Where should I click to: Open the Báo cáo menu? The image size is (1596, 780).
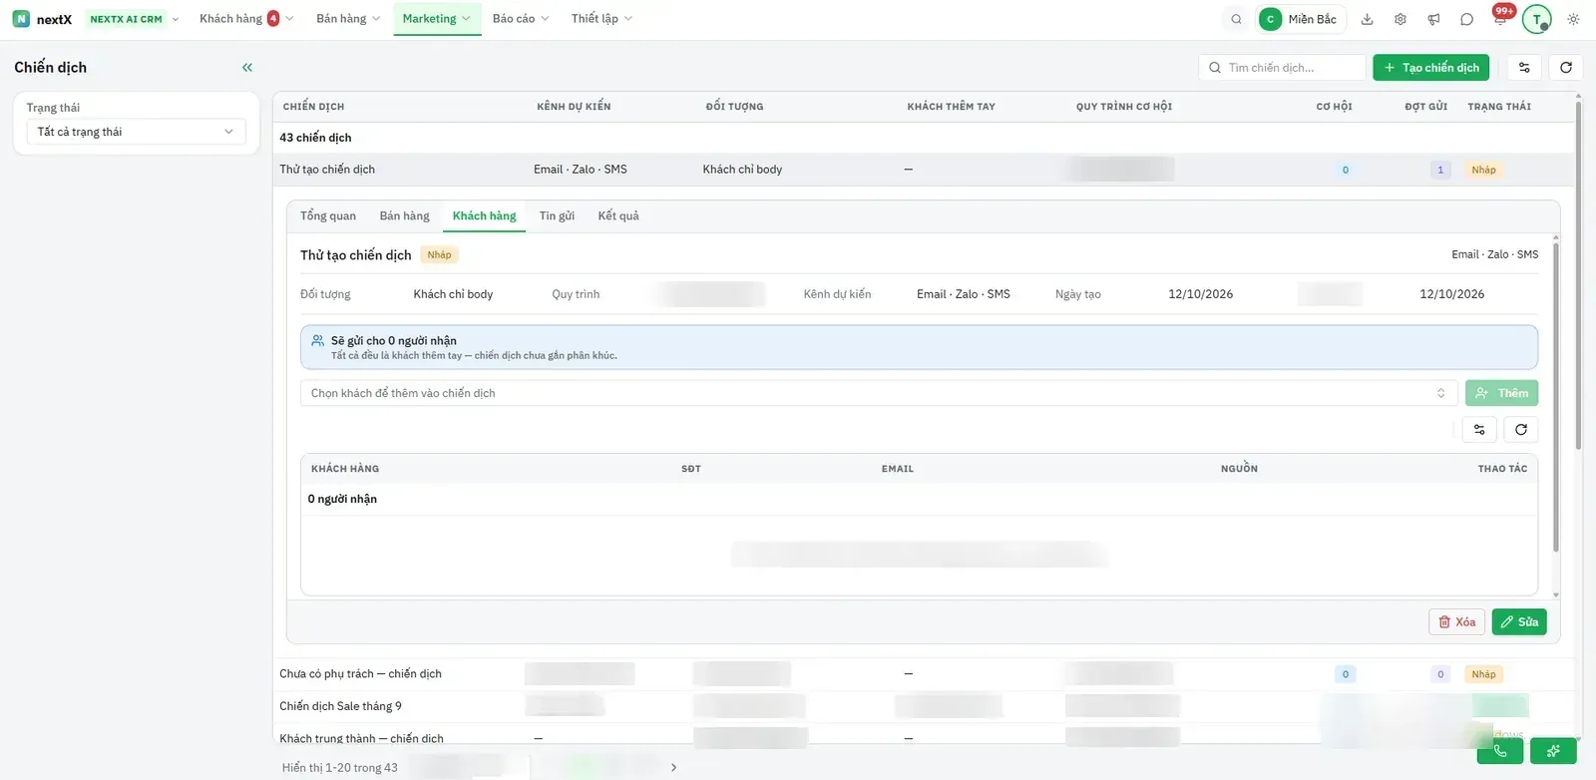pos(521,19)
